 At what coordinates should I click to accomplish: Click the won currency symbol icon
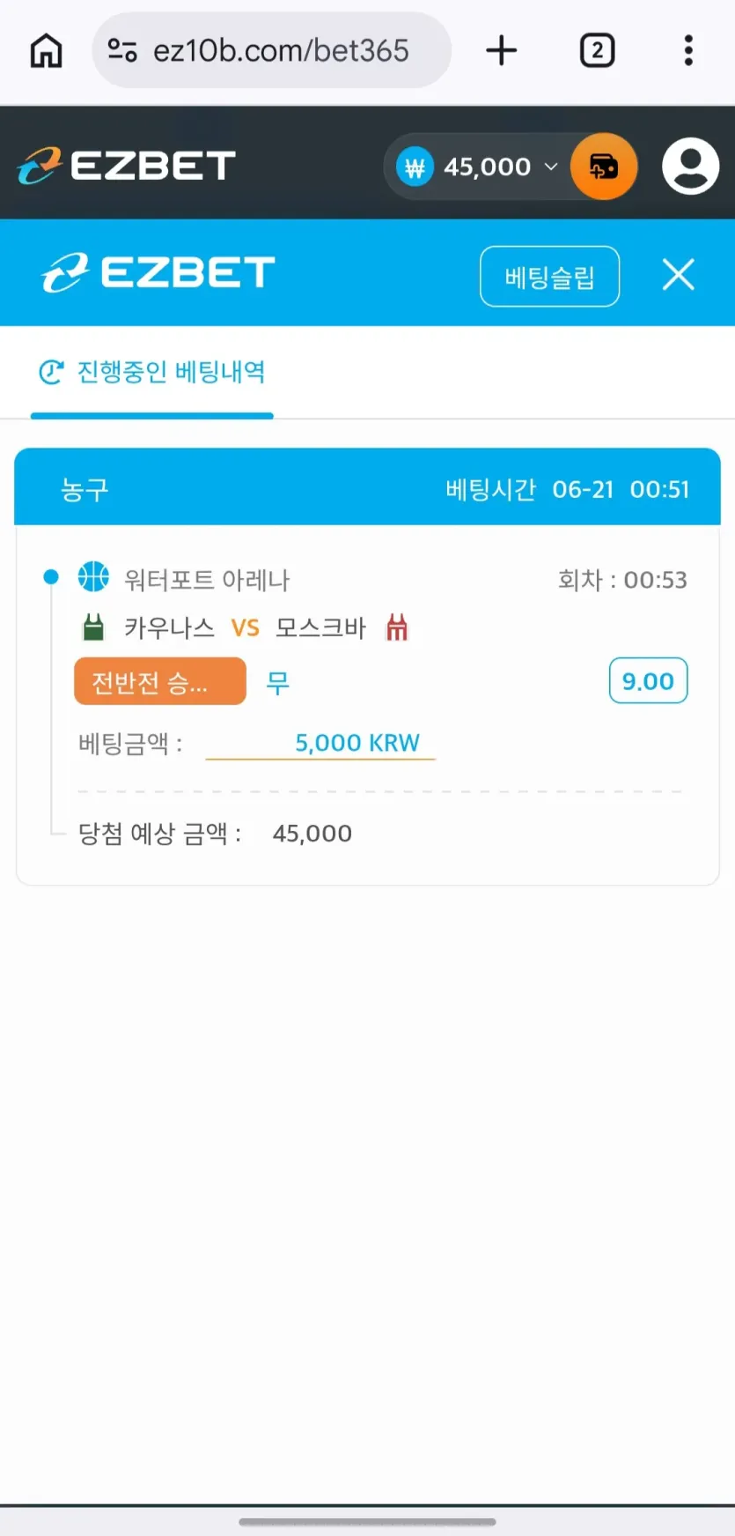(415, 167)
